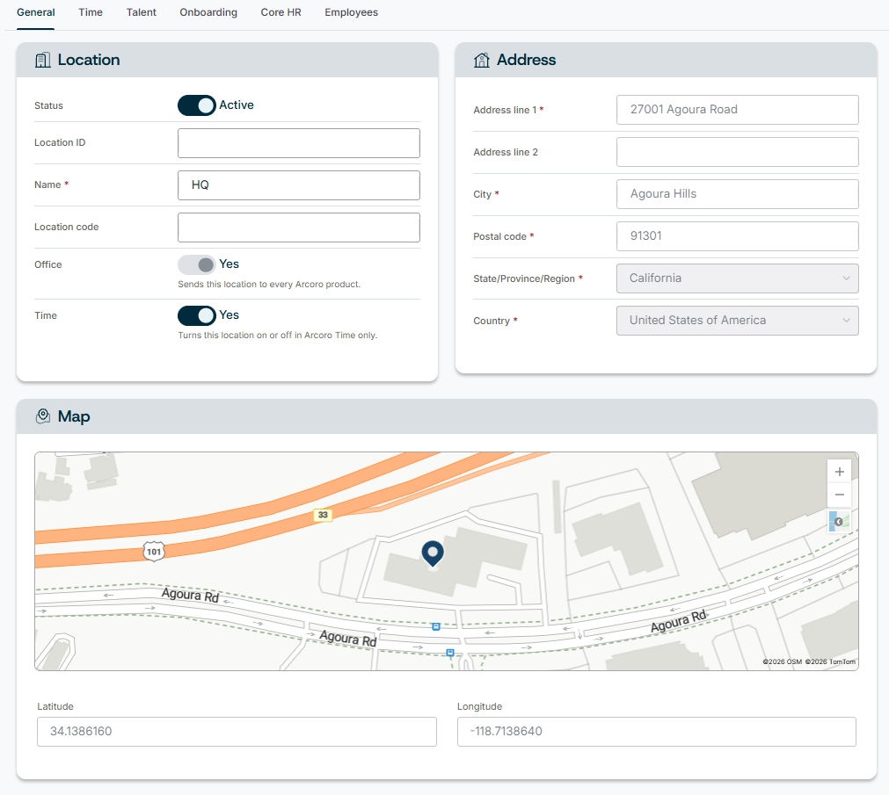Open the Employees tab

click(351, 12)
